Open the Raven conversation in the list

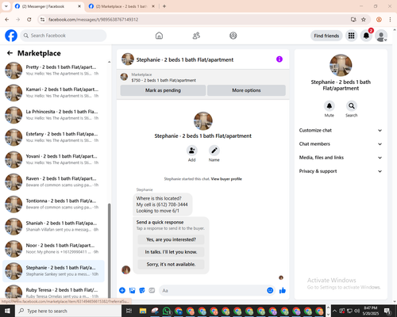coord(54,181)
